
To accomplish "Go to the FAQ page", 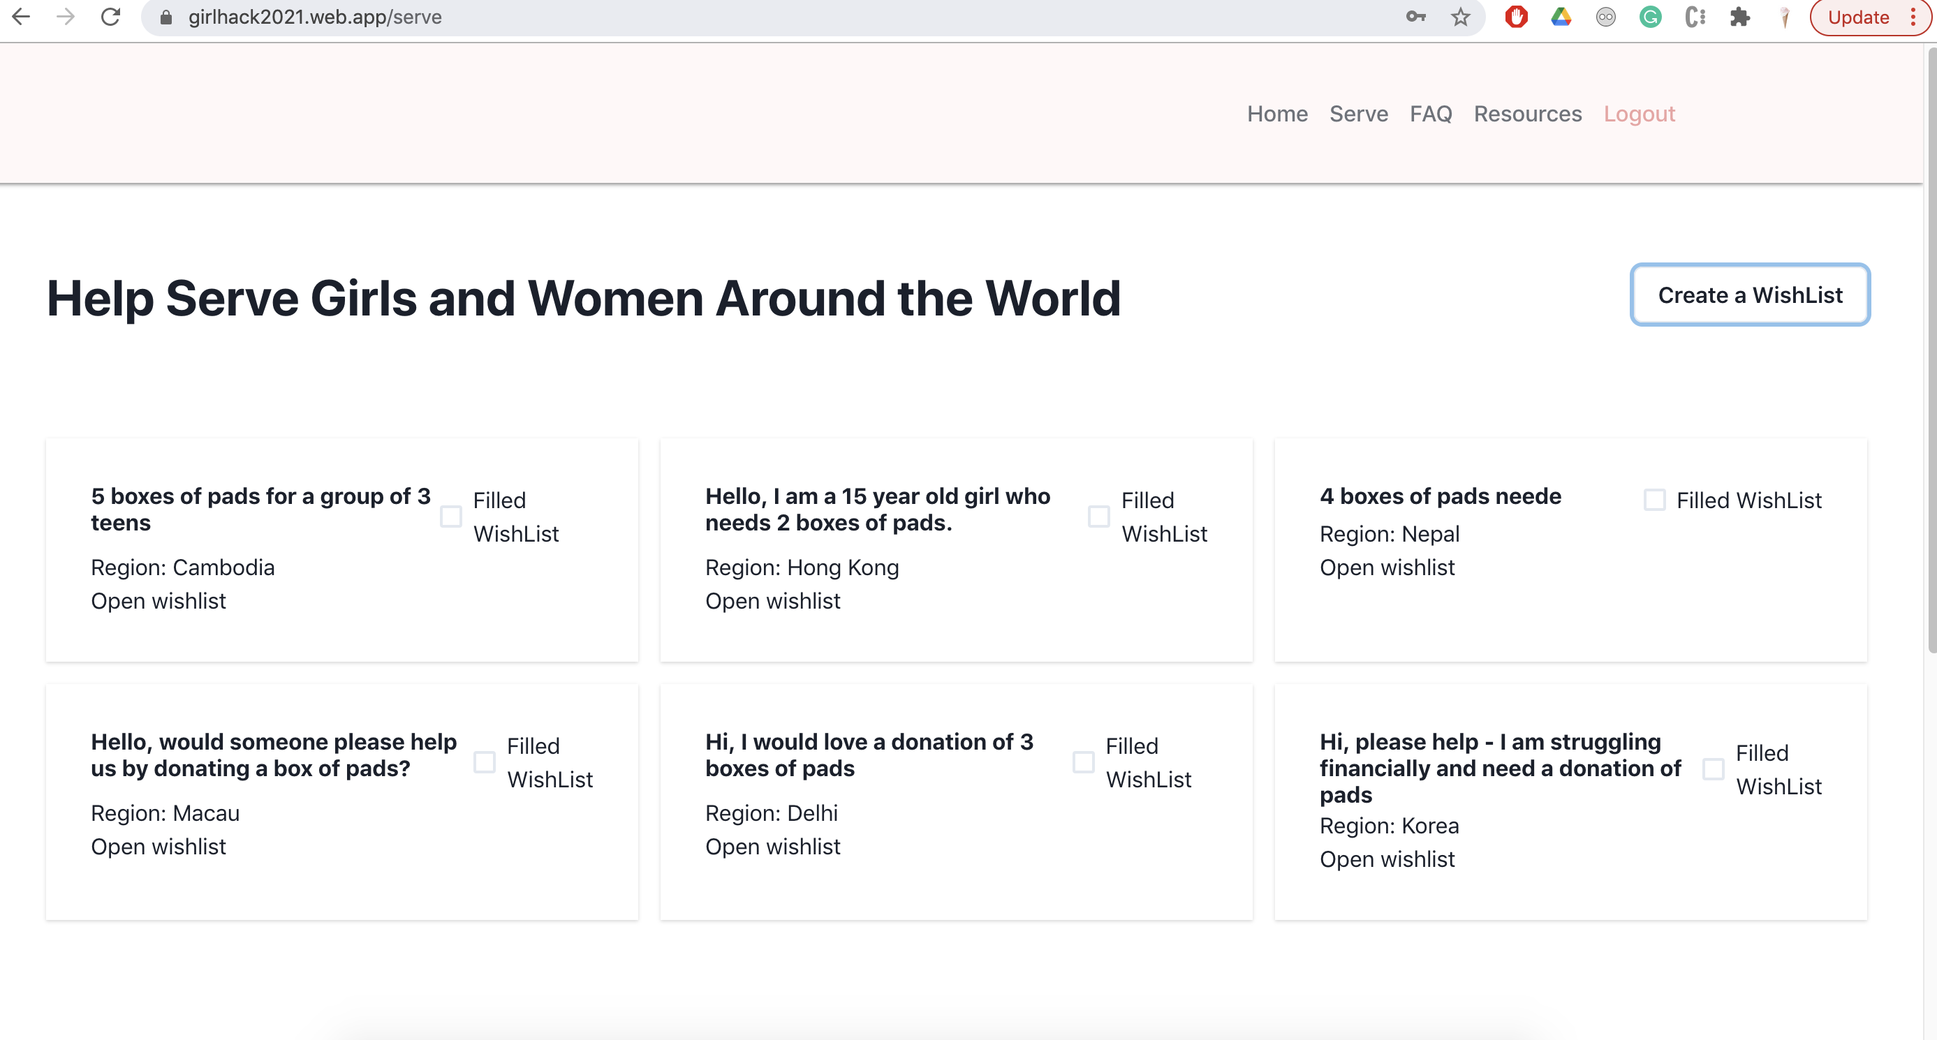I will 1430,114.
